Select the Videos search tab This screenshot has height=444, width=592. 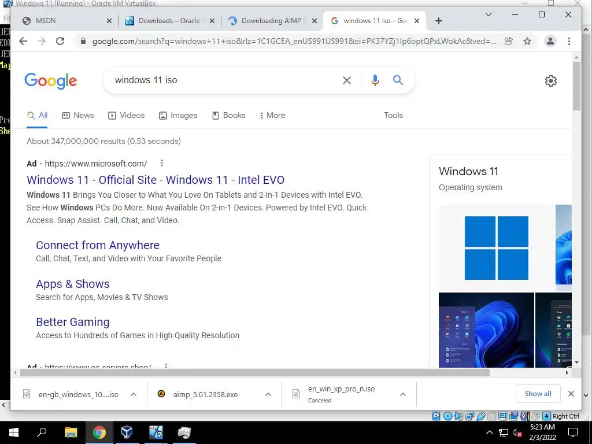pyautogui.click(x=127, y=115)
